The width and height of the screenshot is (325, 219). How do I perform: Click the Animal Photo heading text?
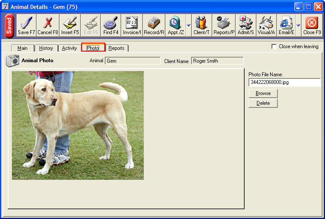[x=37, y=61]
